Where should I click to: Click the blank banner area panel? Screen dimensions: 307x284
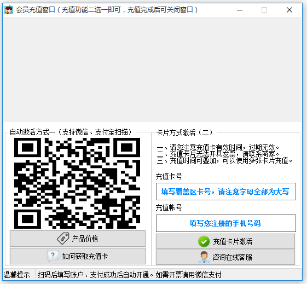152,69
